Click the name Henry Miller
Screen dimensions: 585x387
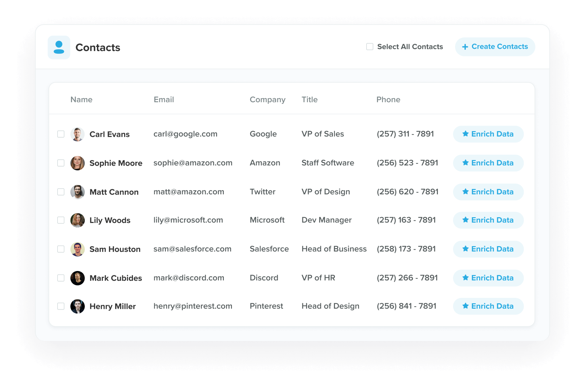(113, 306)
